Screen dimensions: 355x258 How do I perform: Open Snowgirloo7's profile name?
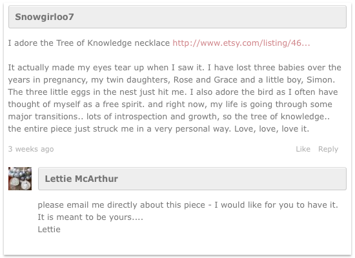(x=45, y=17)
